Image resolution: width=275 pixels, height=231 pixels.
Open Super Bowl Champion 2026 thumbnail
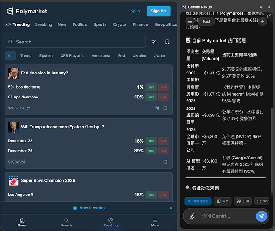click(13, 181)
